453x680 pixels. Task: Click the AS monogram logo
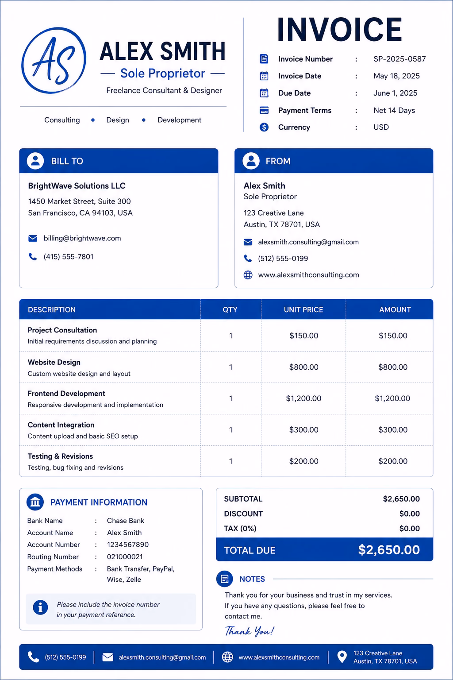click(x=54, y=61)
